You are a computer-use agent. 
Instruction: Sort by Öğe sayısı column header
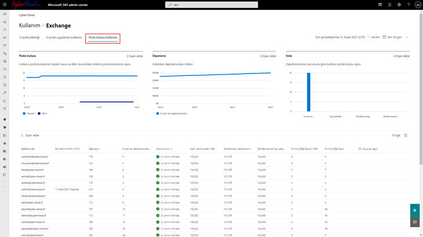[x=94, y=149]
